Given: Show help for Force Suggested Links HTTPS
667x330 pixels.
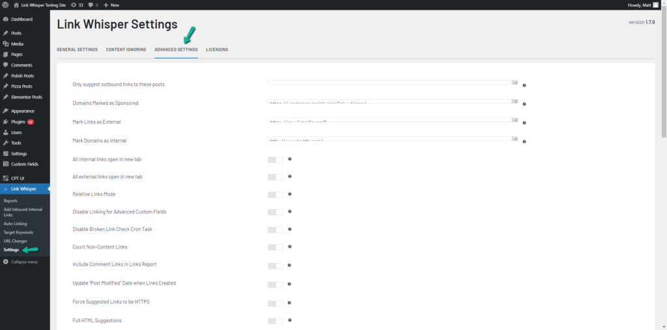Looking at the screenshot, I should pos(289,303).
